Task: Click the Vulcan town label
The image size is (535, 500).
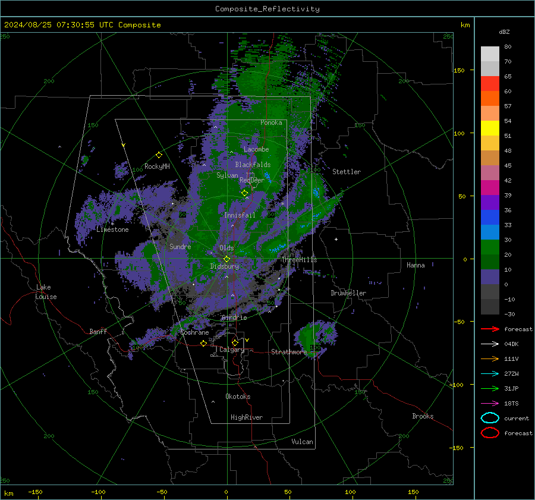Action: pos(302,442)
